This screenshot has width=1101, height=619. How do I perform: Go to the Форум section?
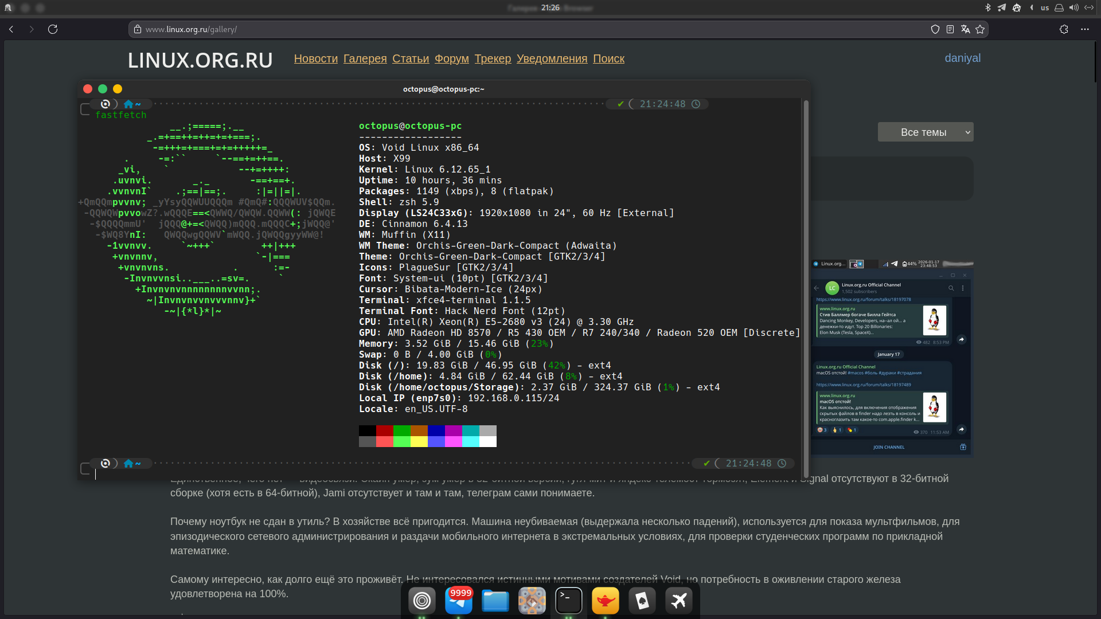451,58
